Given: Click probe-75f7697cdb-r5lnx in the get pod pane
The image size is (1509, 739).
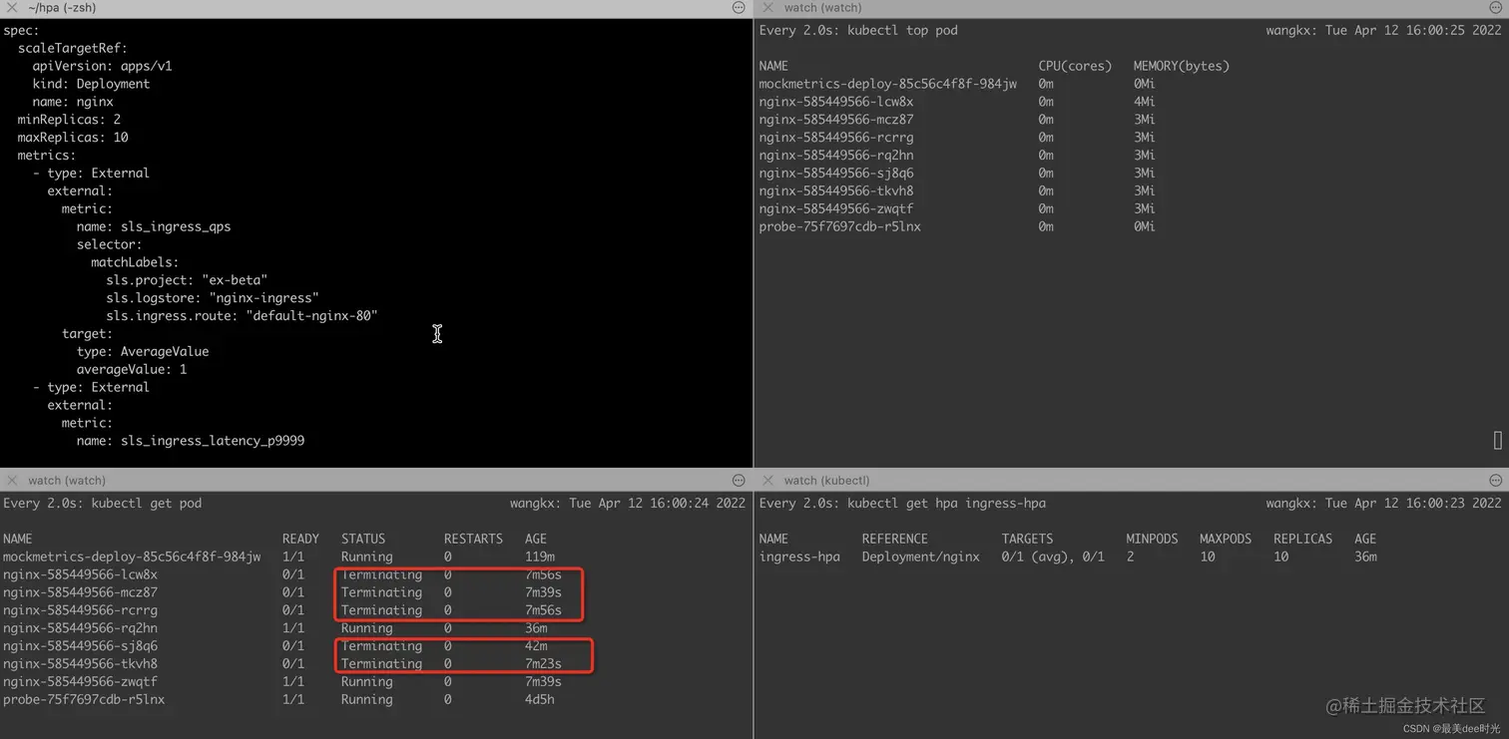Looking at the screenshot, I should (84, 700).
